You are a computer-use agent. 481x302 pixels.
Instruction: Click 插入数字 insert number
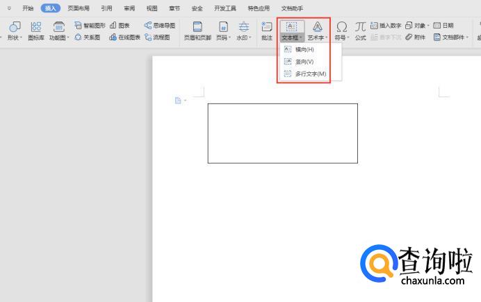(386, 26)
